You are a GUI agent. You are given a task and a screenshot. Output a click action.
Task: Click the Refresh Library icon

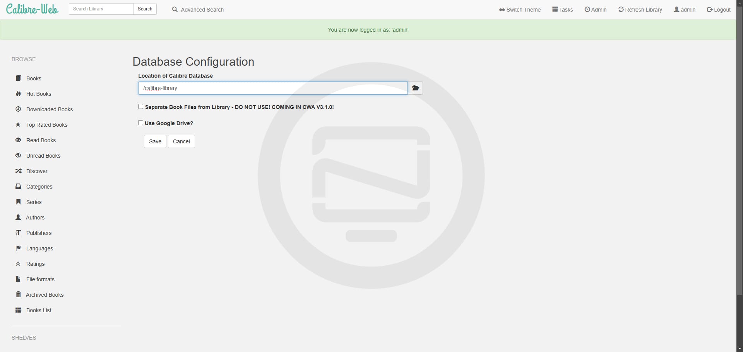(x=620, y=9)
